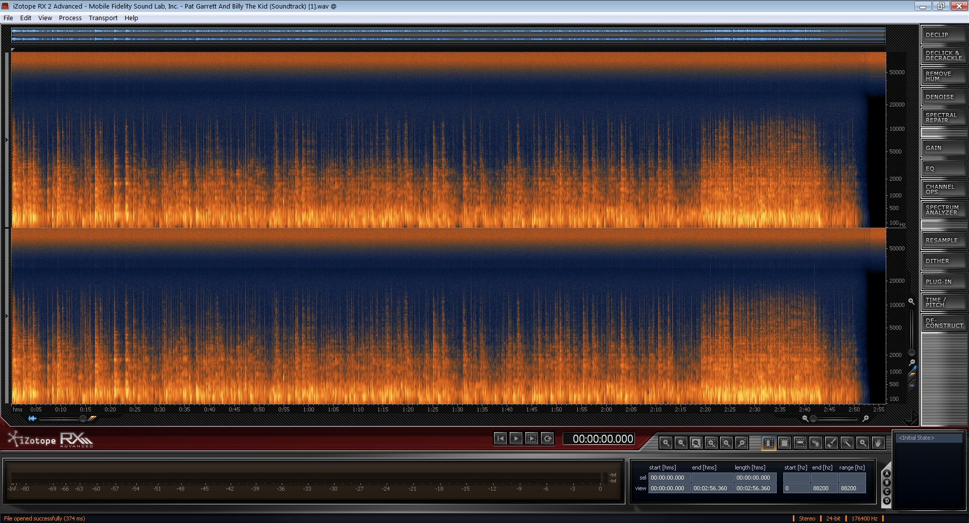Image resolution: width=969 pixels, height=523 pixels.
Task: Open the Time / Pitch module
Action: pyautogui.click(x=944, y=302)
